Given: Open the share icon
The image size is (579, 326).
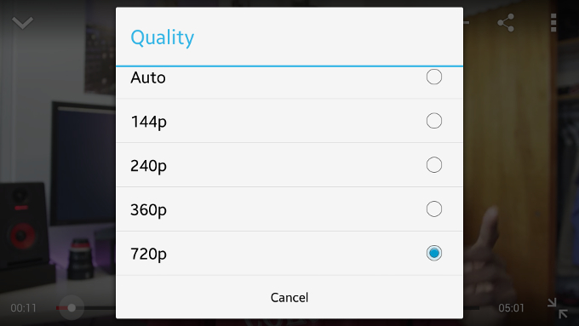Looking at the screenshot, I should pos(506,23).
